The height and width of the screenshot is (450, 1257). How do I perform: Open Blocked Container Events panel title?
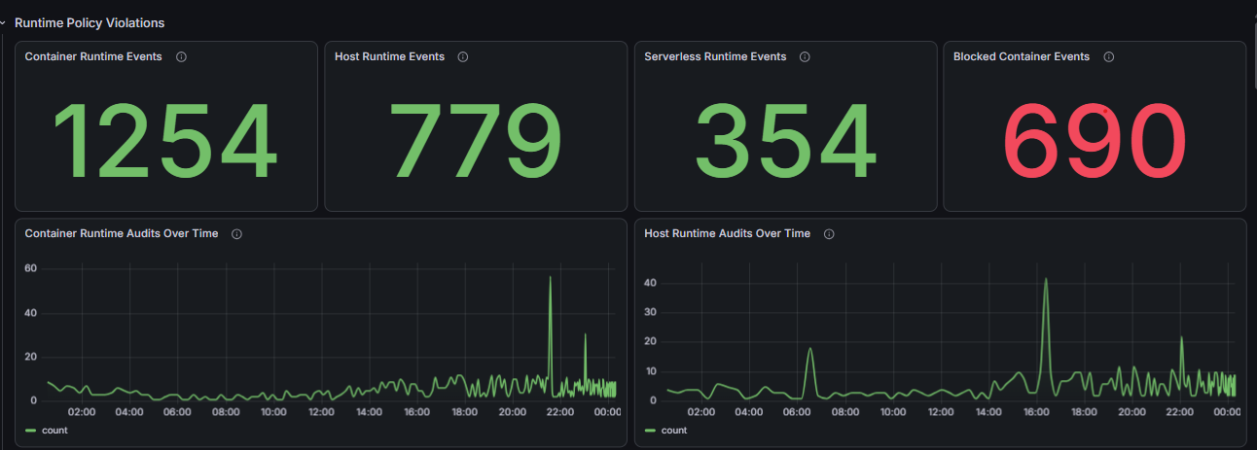(1022, 56)
